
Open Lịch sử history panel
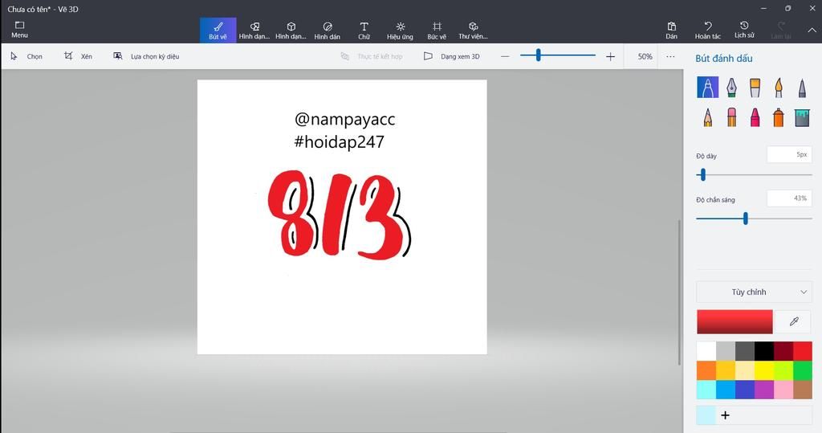744,30
